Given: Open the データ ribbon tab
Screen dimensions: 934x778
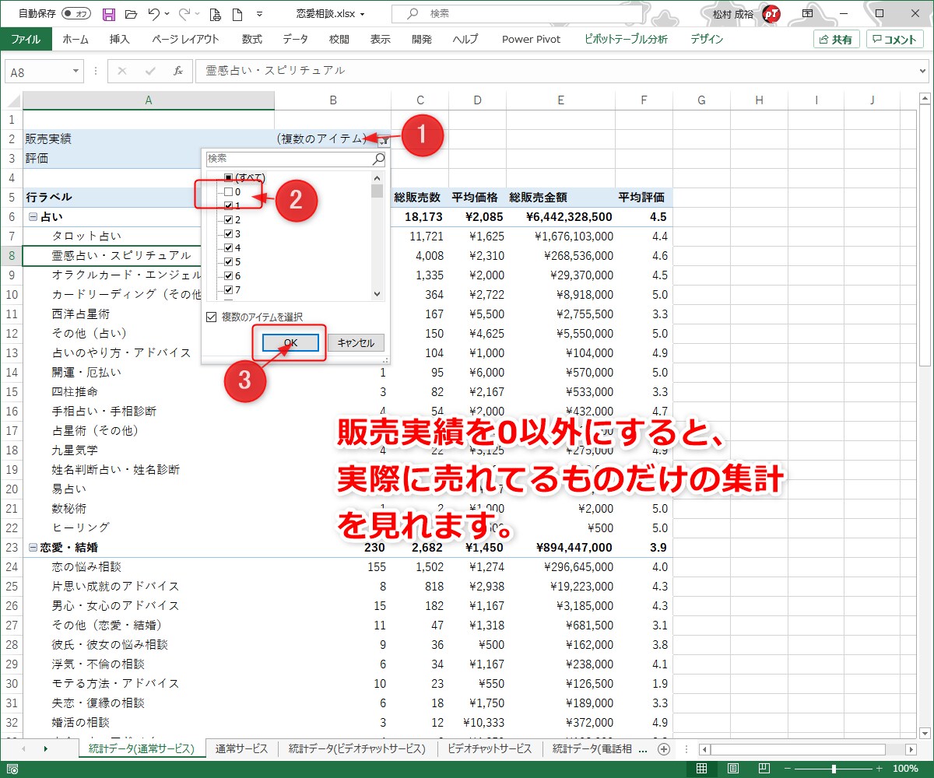Looking at the screenshot, I should pyautogui.click(x=295, y=39).
